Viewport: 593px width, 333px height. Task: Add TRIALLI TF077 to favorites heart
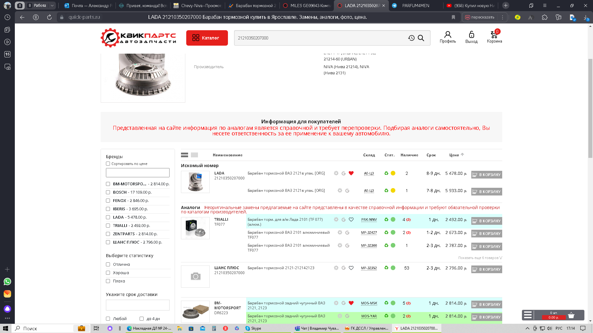pyautogui.click(x=351, y=220)
